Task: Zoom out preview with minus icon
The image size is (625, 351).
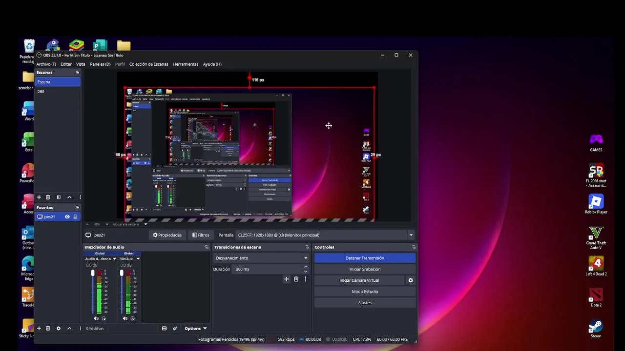Action: click(x=88, y=224)
